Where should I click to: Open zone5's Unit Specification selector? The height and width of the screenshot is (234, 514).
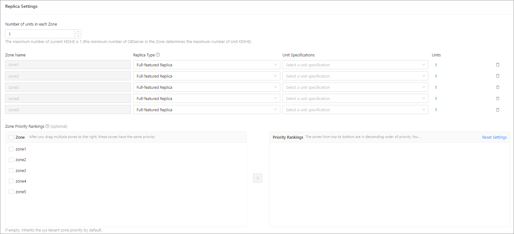(355, 110)
